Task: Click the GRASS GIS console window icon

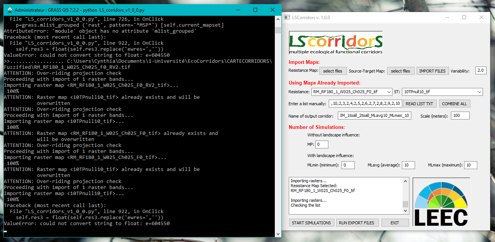Action: [10, 10]
